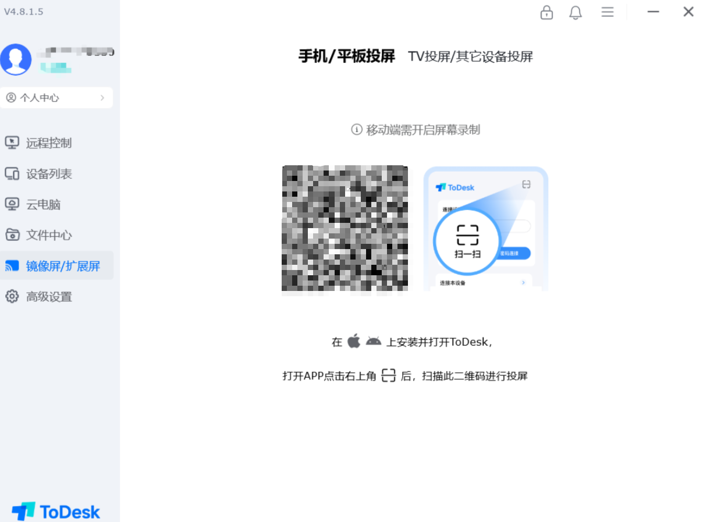Switch to TV投屏/其它设备投屏 tab
Screen dimensions: 703x522
click(470, 56)
